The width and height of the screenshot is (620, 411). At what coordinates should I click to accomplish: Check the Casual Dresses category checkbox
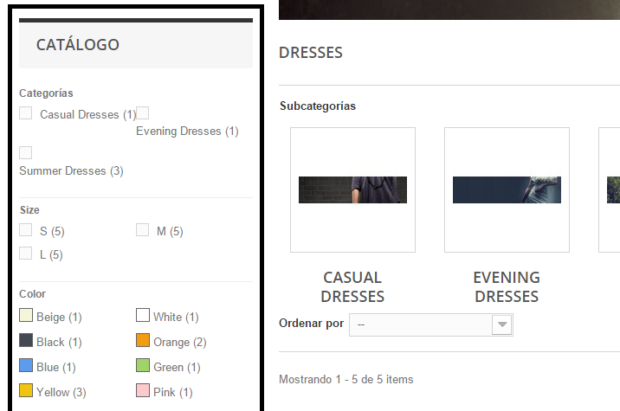[x=26, y=113]
